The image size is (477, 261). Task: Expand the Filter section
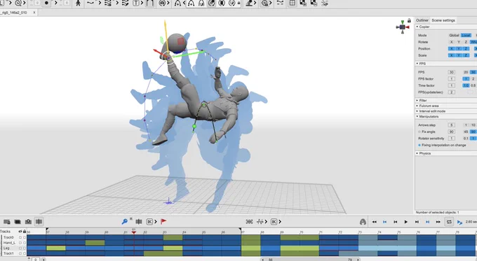pyautogui.click(x=417, y=100)
